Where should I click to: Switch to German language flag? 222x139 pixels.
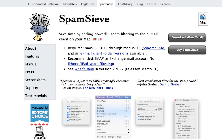tap(95, 39)
